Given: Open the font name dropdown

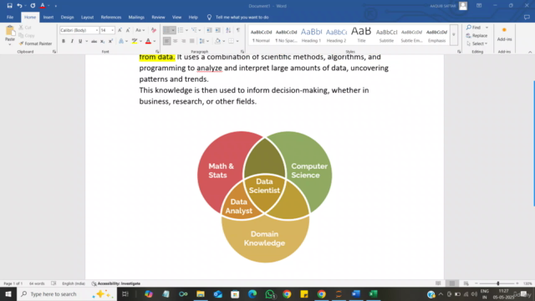Looking at the screenshot, I should pos(97,30).
